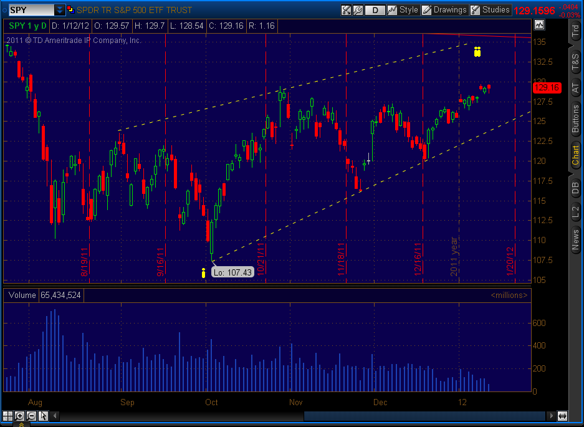584x427 pixels.
Task: Click the red-yellow-blue linking color icon
Action: coord(70,10)
